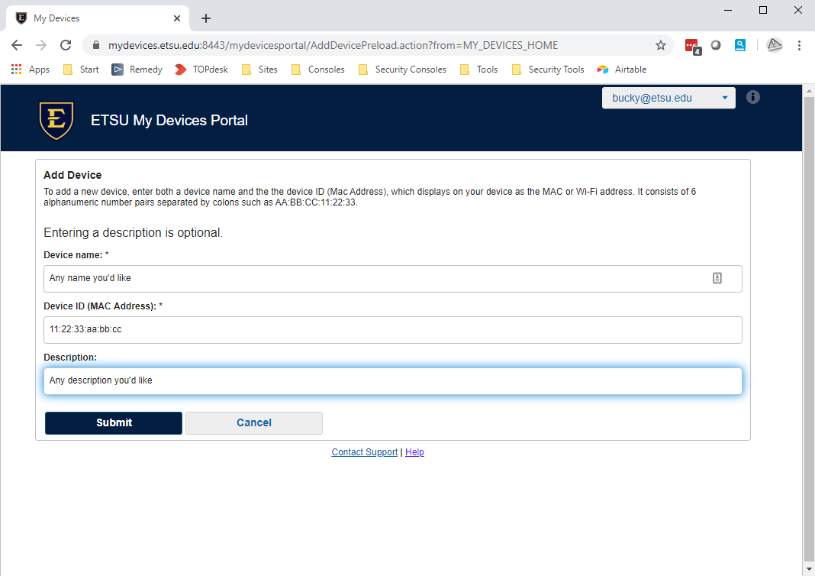This screenshot has height=576, width=815.
Task: Click the Device ID MAC Address field
Action: point(392,330)
